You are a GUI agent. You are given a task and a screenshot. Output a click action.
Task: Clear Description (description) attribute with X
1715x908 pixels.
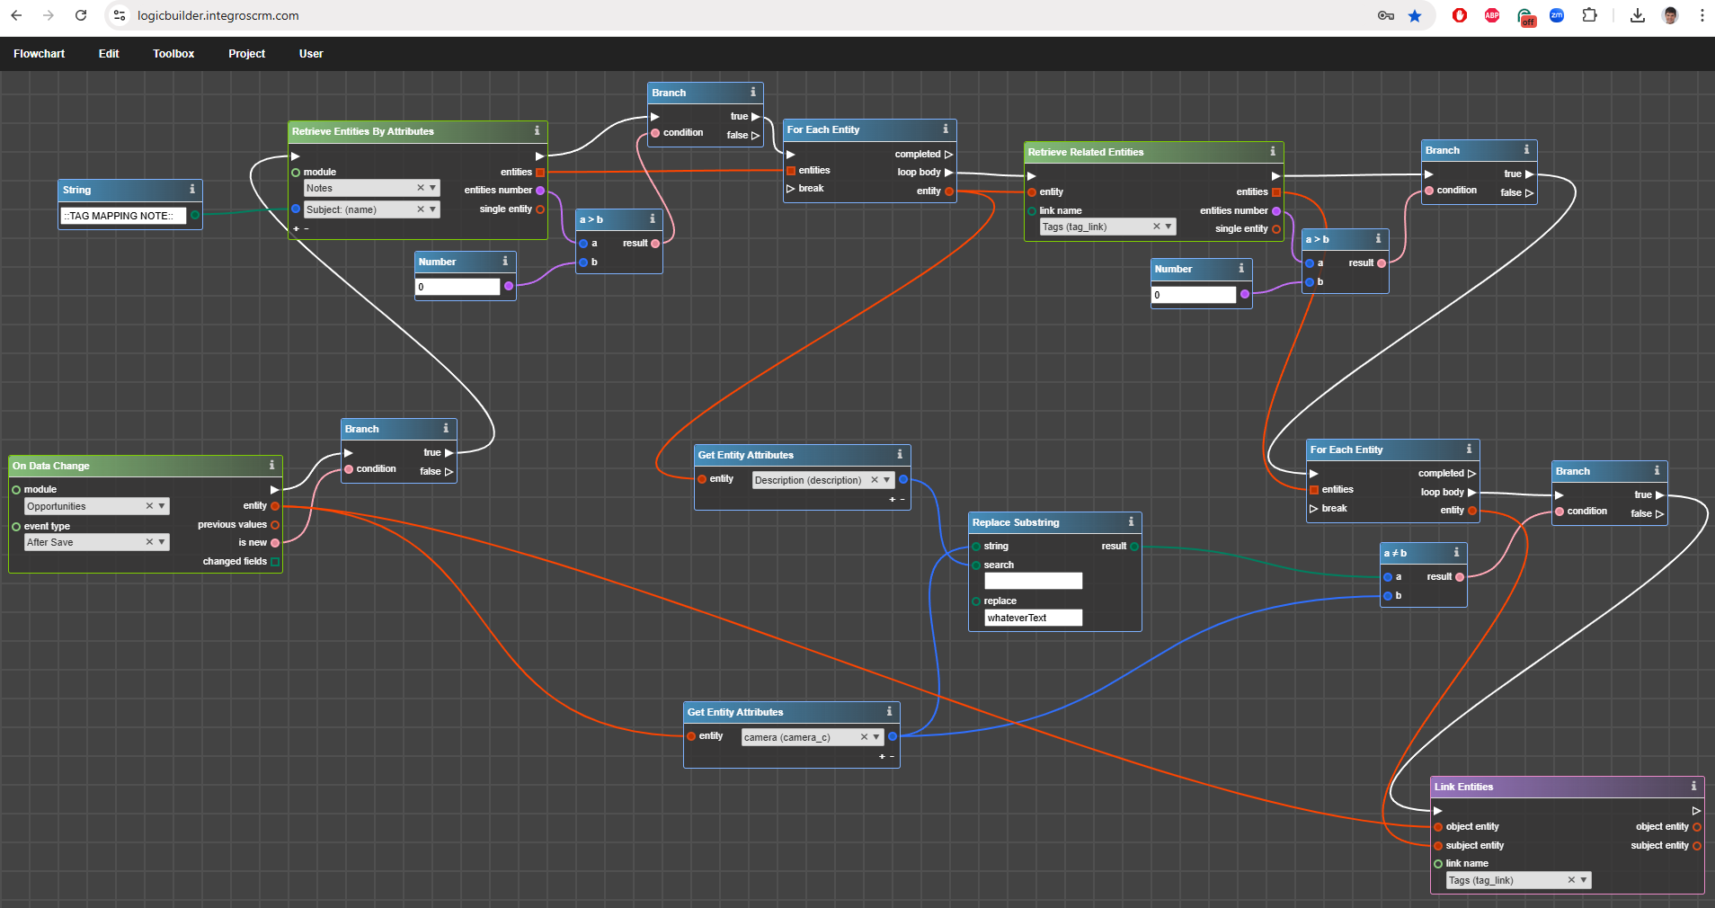(874, 480)
